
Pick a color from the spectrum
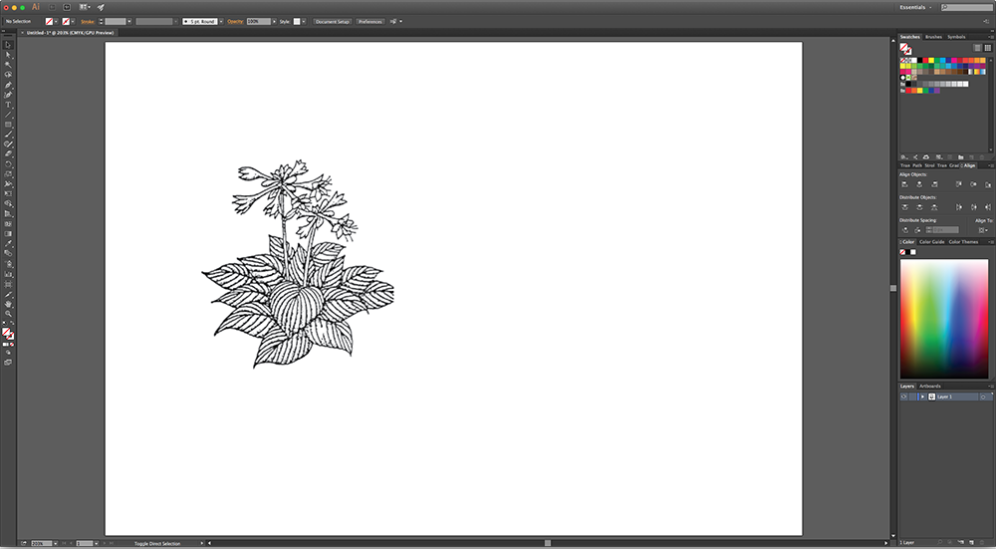(944, 319)
